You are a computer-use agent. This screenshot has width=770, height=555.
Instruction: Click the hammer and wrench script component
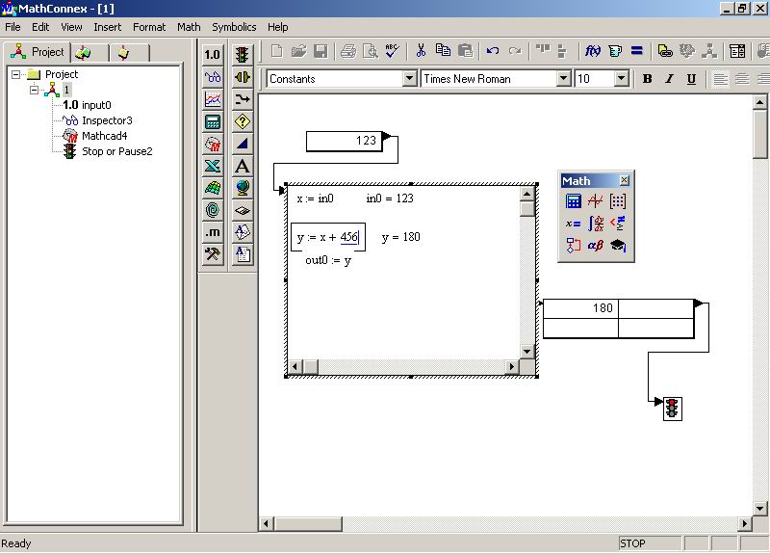(212, 254)
